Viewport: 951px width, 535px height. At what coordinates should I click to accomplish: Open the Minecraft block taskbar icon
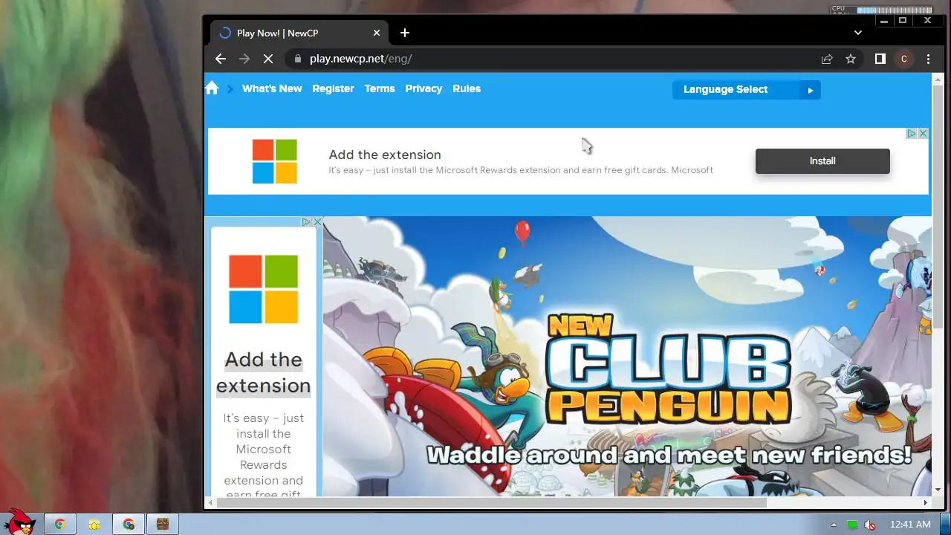pyautogui.click(x=163, y=524)
